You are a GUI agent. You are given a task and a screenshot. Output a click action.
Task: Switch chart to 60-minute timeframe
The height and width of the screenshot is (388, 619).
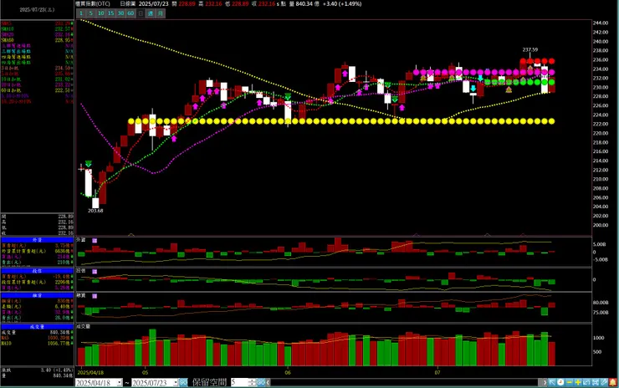[x=130, y=13]
